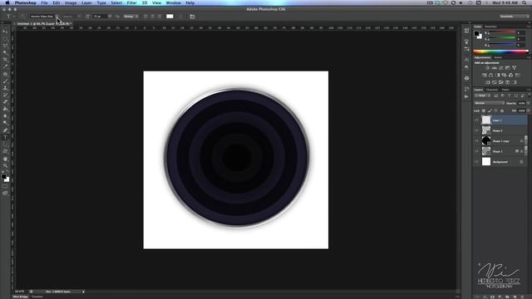532x299 pixels.
Task: Hide the Layer 1 layer
Action: 476,120
